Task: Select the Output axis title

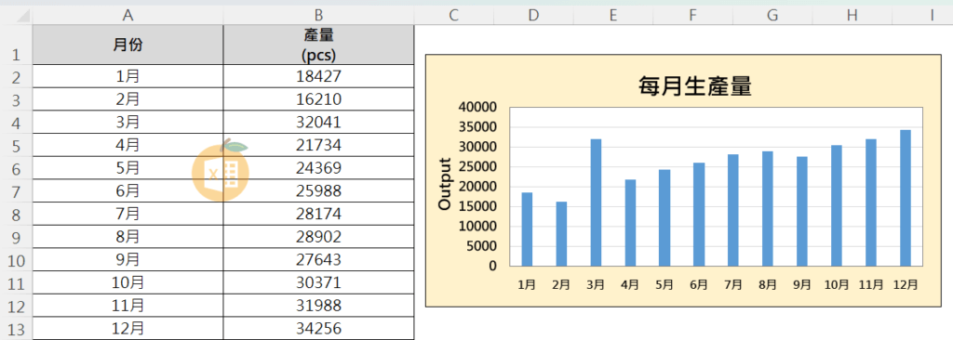Action: click(445, 185)
